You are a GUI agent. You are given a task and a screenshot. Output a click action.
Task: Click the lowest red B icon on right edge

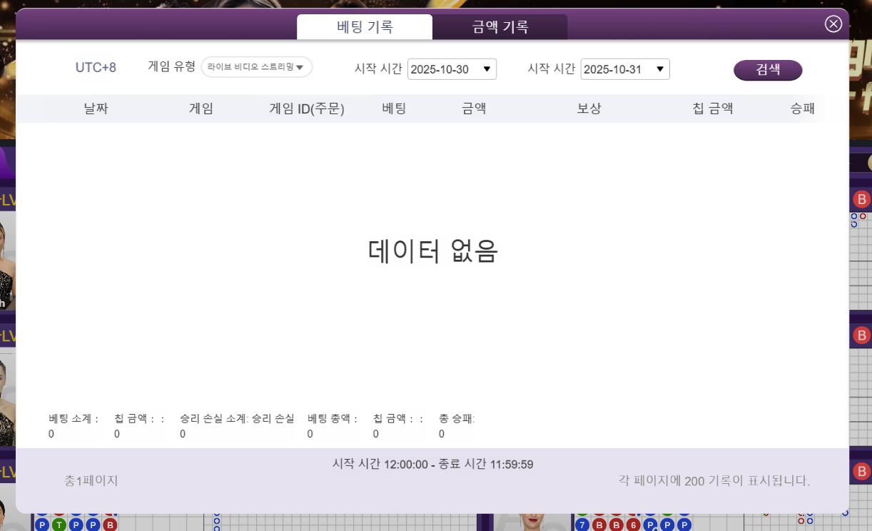coord(862,471)
